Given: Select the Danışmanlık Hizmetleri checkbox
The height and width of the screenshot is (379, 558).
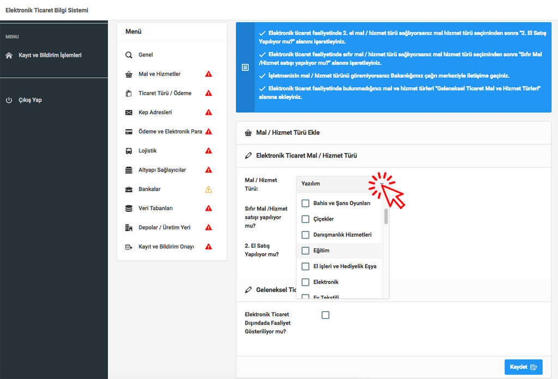Looking at the screenshot, I should (x=306, y=235).
